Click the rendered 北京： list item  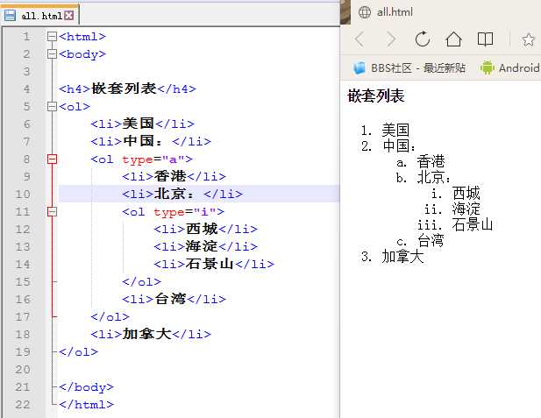(434, 177)
